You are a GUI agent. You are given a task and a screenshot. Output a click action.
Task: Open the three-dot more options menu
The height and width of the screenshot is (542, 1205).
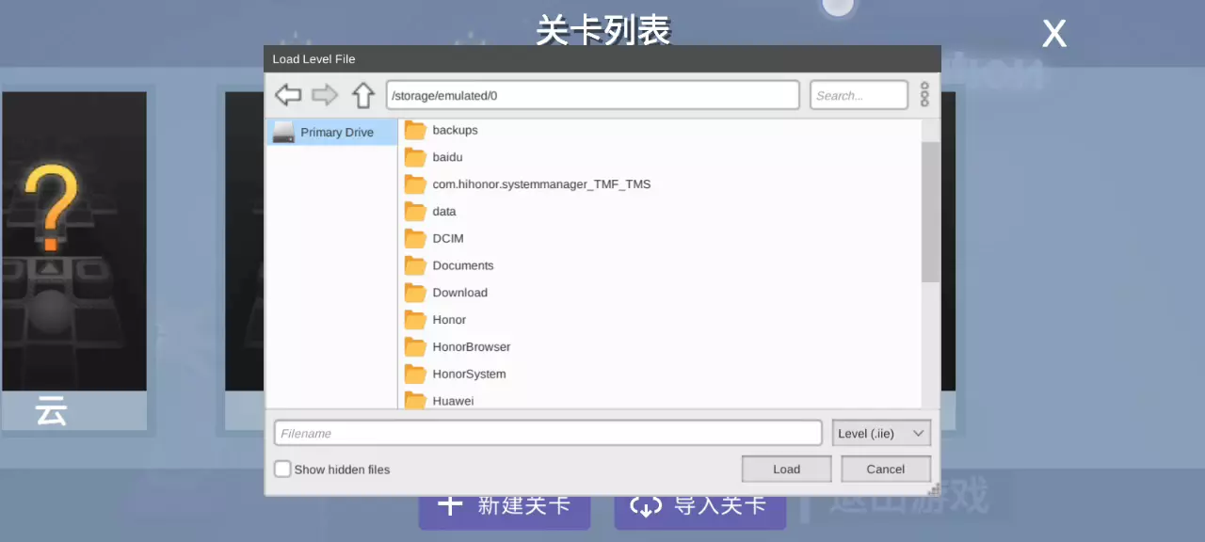point(924,95)
